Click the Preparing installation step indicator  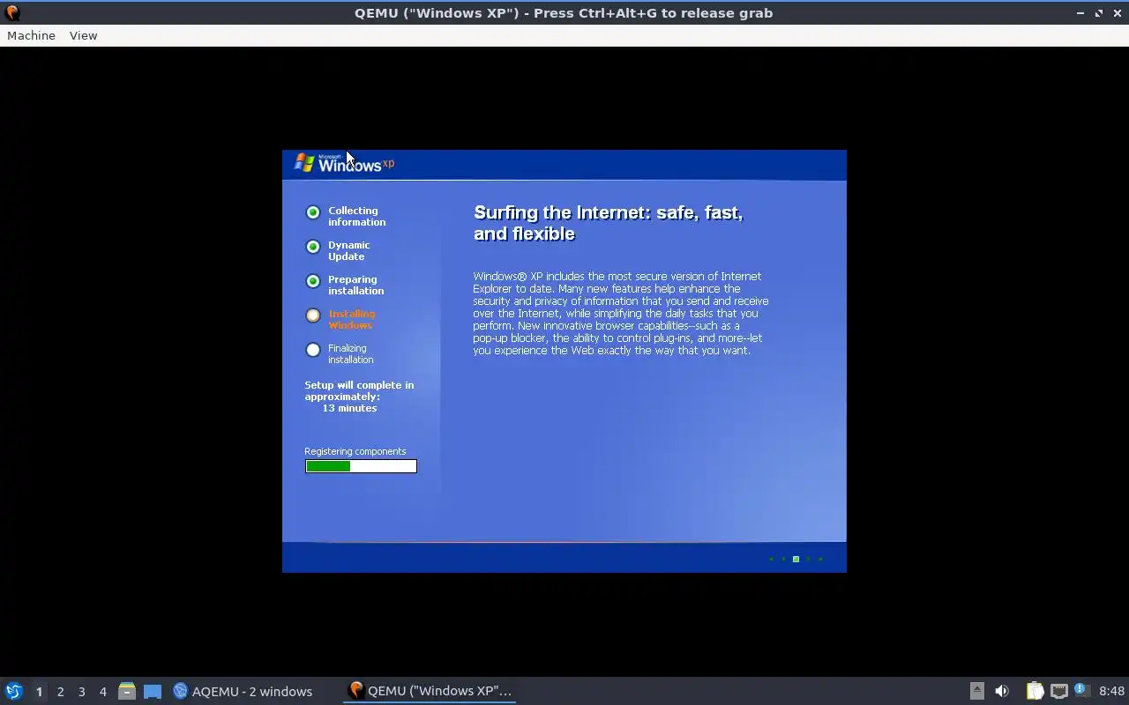pyautogui.click(x=313, y=281)
